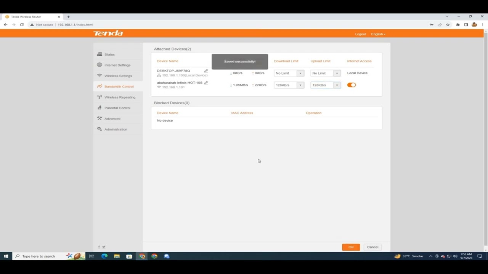Image resolution: width=488 pixels, height=274 pixels.
Task: Open Wireless Settings wifi icon
Action: pos(100,75)
